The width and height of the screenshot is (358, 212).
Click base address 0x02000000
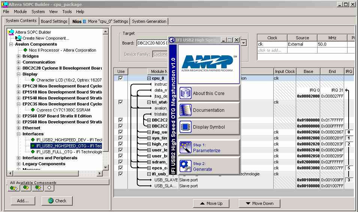308,162
